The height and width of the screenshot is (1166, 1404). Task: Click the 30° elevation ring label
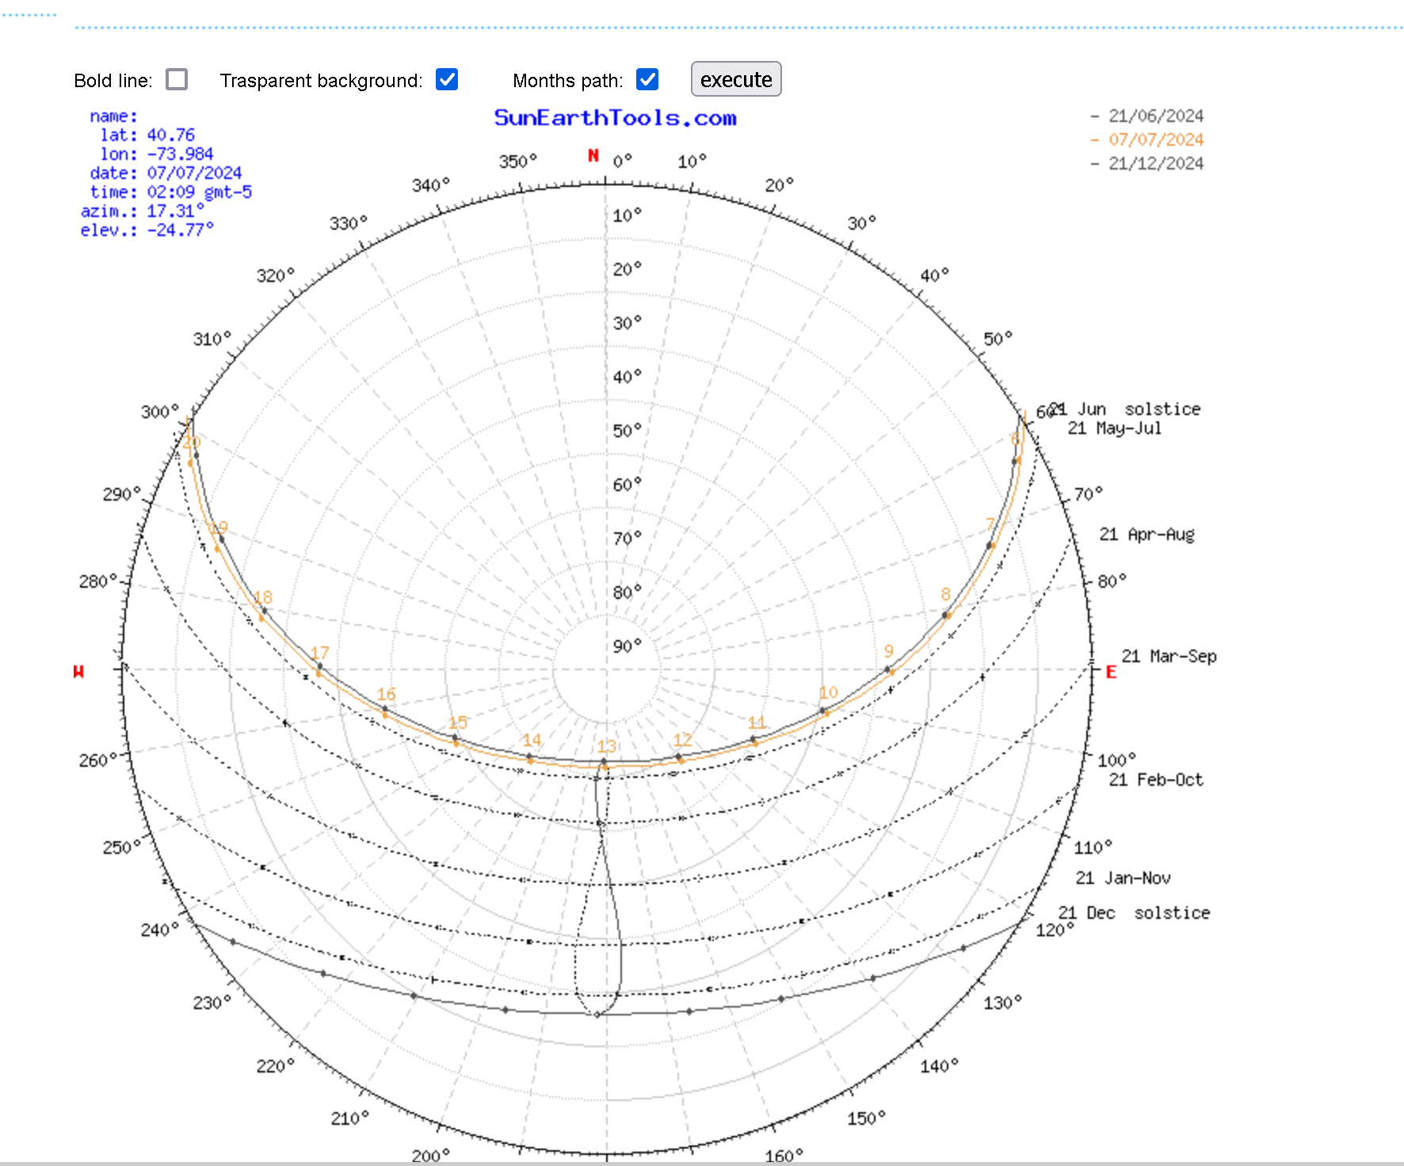point(627,323)
